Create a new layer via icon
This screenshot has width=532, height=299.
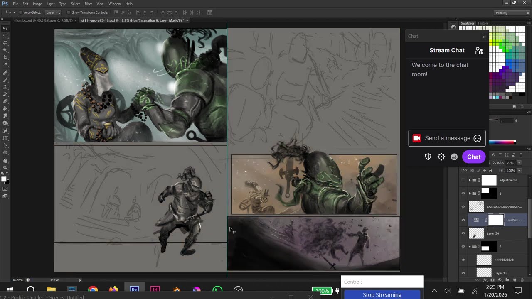click(515, 280)
